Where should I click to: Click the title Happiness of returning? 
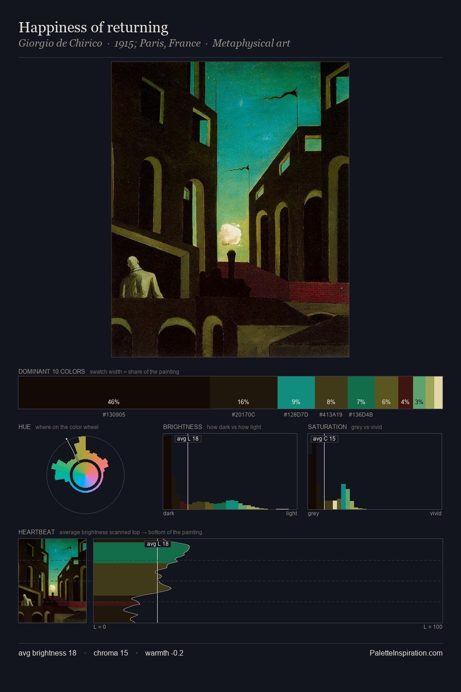pyautogui.click(x=94, y=27)
